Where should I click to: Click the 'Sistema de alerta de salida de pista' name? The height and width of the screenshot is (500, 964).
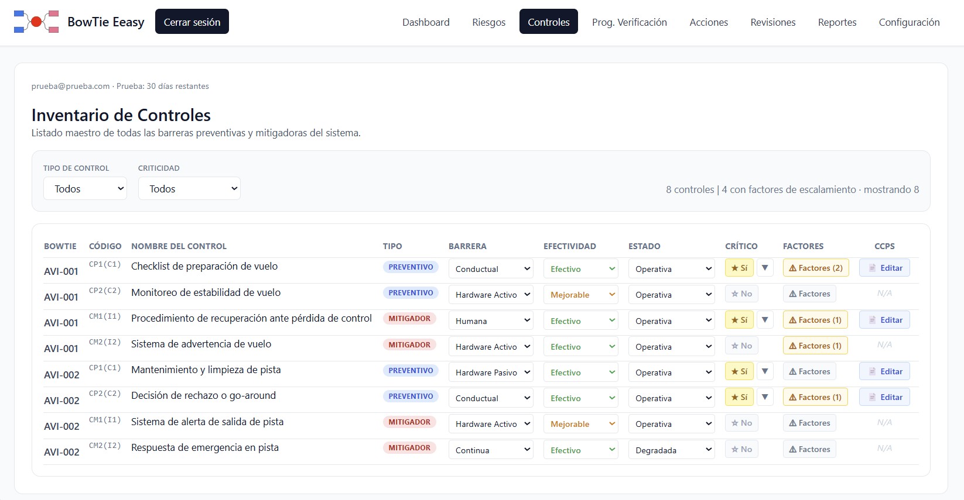(x=207, y=422)
